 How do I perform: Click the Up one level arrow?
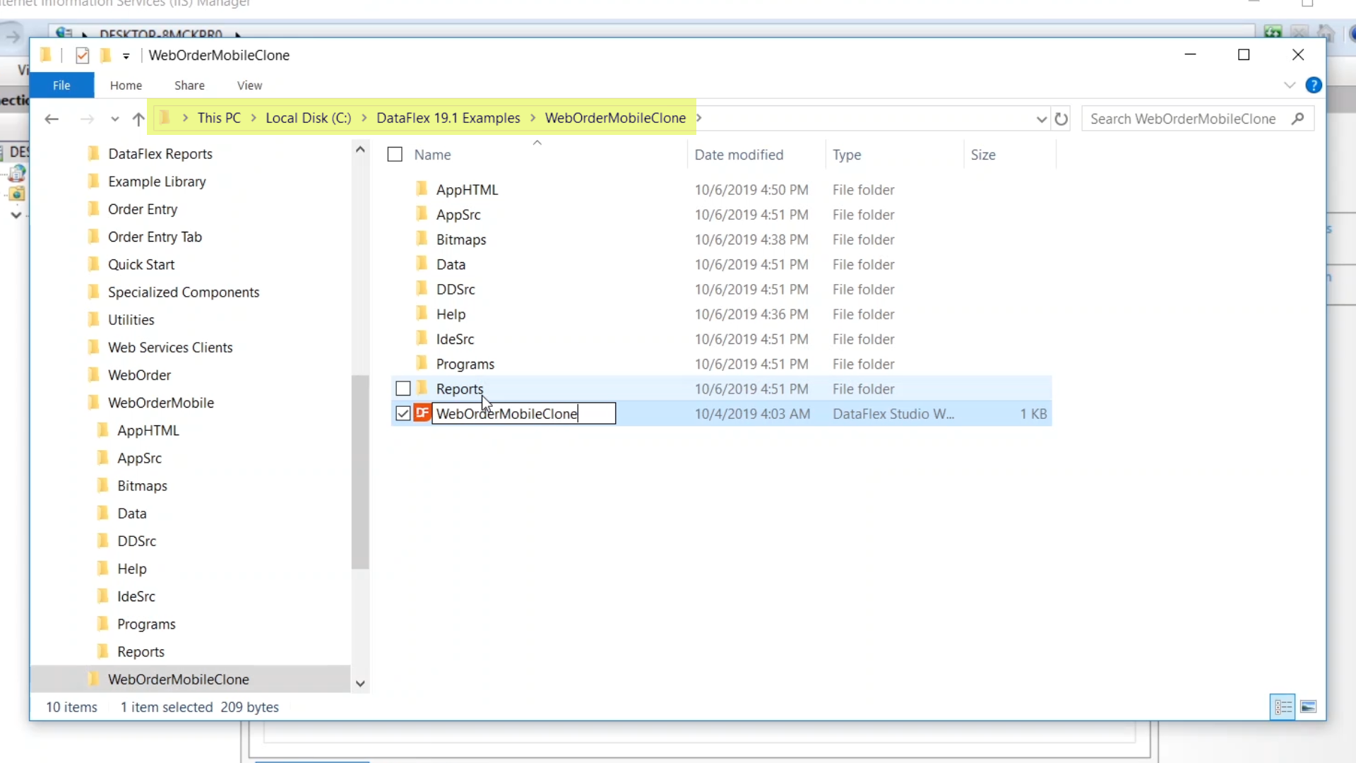click(x=138, y=119)
